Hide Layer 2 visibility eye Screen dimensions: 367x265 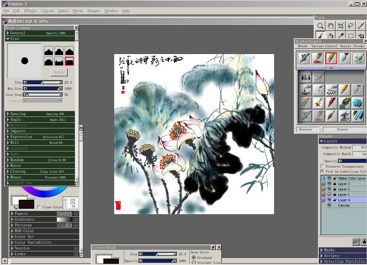(329, 189)
